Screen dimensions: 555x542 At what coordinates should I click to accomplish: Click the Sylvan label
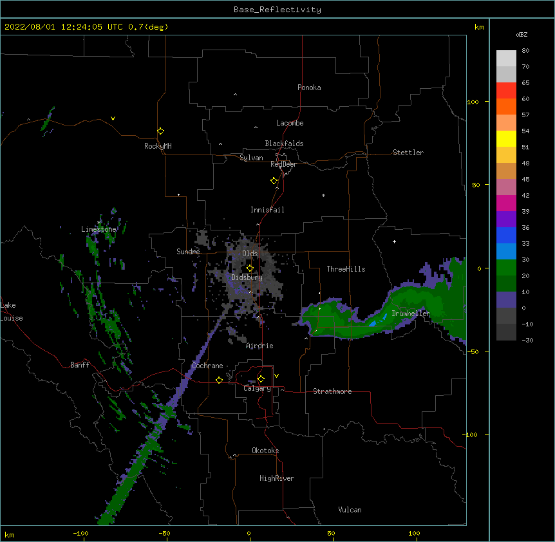click(x=251, y=158)
